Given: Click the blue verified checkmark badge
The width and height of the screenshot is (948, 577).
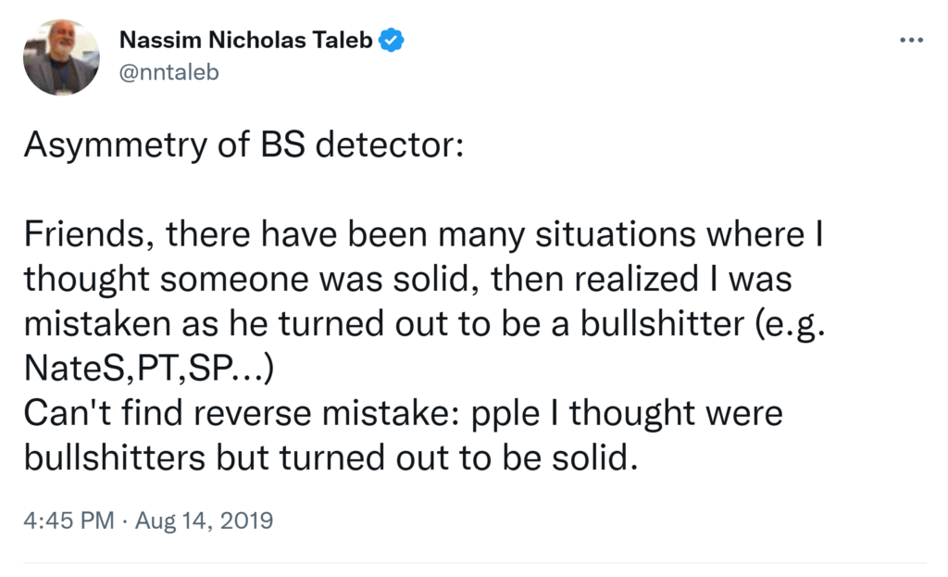Looking at the screenshot, I should (392, 40).
